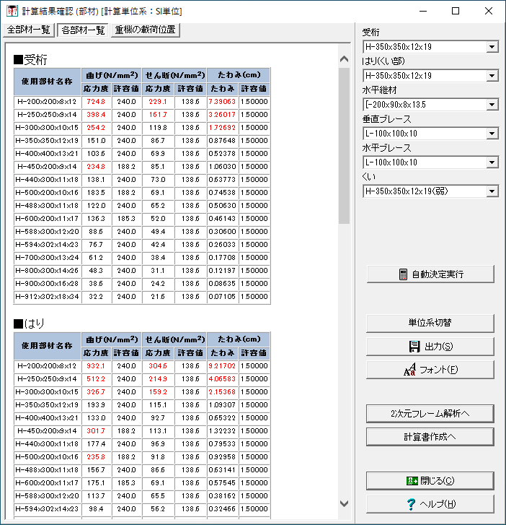Click 受桁 row H-912x302x18x34
This screenshot has height=525, width=506.
tap(142, 297)
